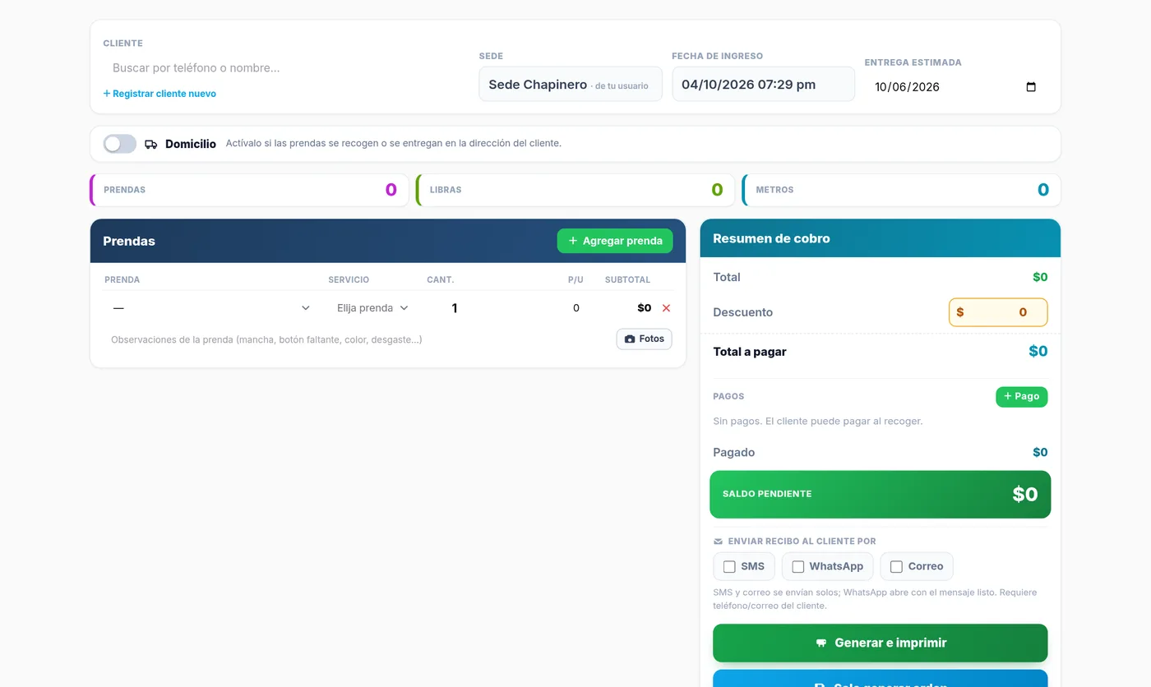Viewport: 1151px width, 687px height.
Task: Open the calendar picker for Entrega estimada
Action: 1031,87
